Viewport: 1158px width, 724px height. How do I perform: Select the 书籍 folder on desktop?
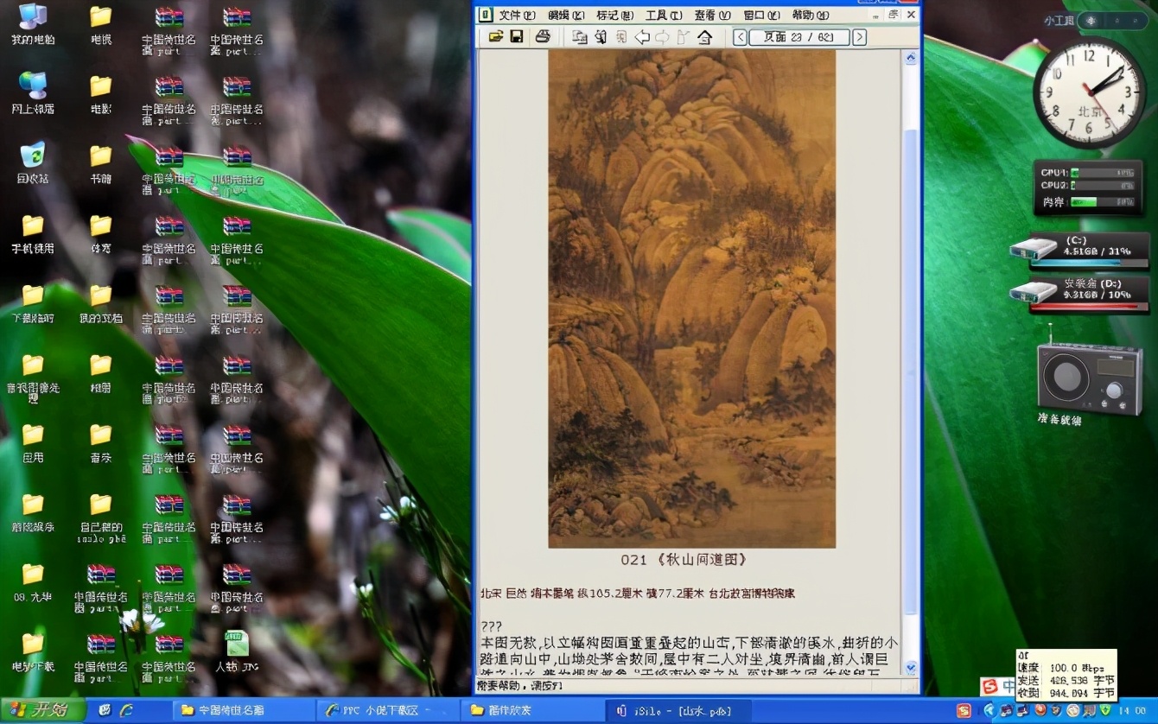click(101, 164)
